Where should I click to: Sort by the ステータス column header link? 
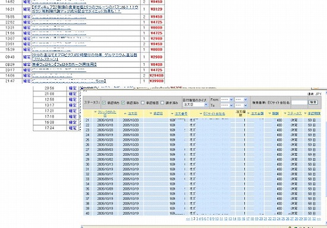[294, 113]
